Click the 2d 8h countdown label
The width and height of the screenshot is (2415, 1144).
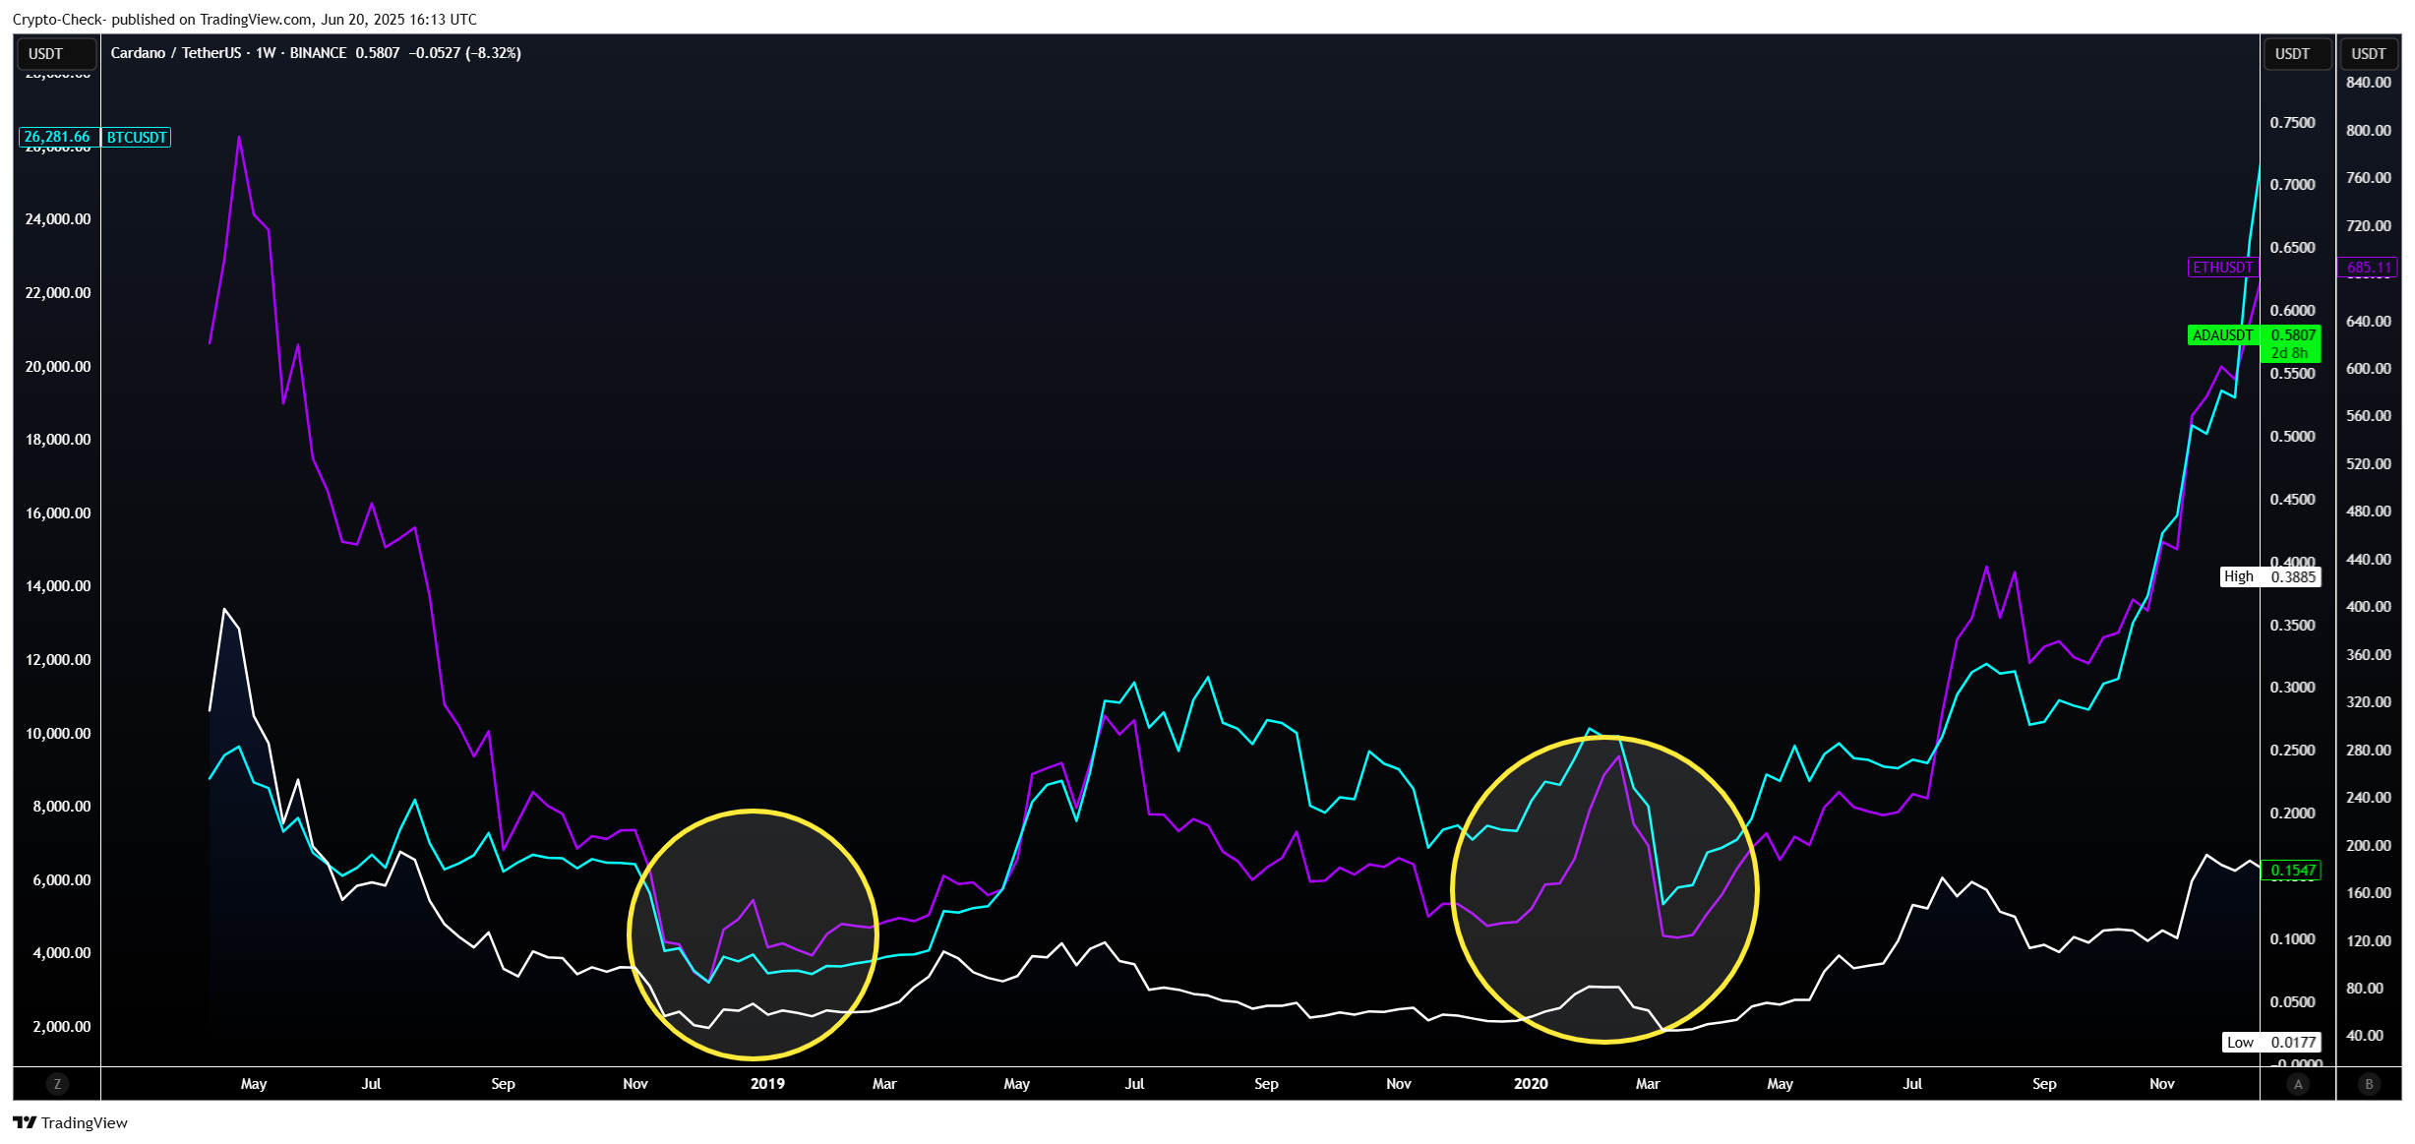tap(2290, 353)
